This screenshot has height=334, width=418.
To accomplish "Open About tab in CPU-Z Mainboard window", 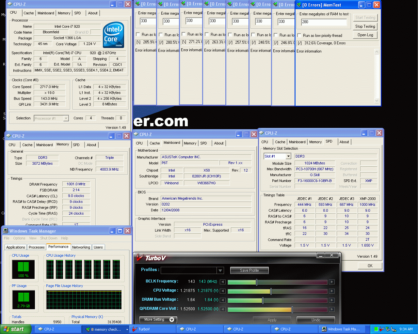I will coord(219,143).
